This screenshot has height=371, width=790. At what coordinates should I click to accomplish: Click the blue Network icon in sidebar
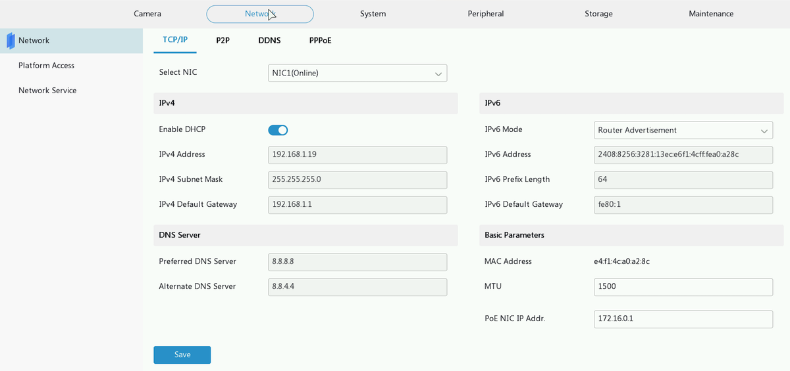click(11, 41)
